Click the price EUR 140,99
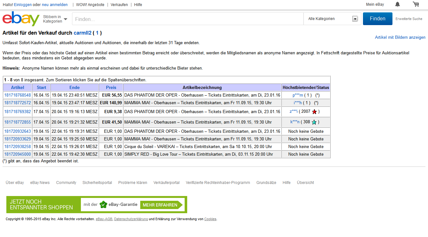Image resolution: width=428 pixels, height=237 pixels. tap(111, 103)
